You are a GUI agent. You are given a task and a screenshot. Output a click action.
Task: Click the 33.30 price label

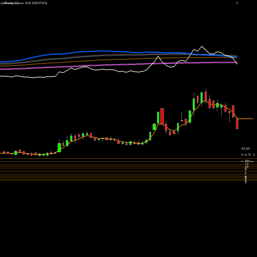coord(245,149)
